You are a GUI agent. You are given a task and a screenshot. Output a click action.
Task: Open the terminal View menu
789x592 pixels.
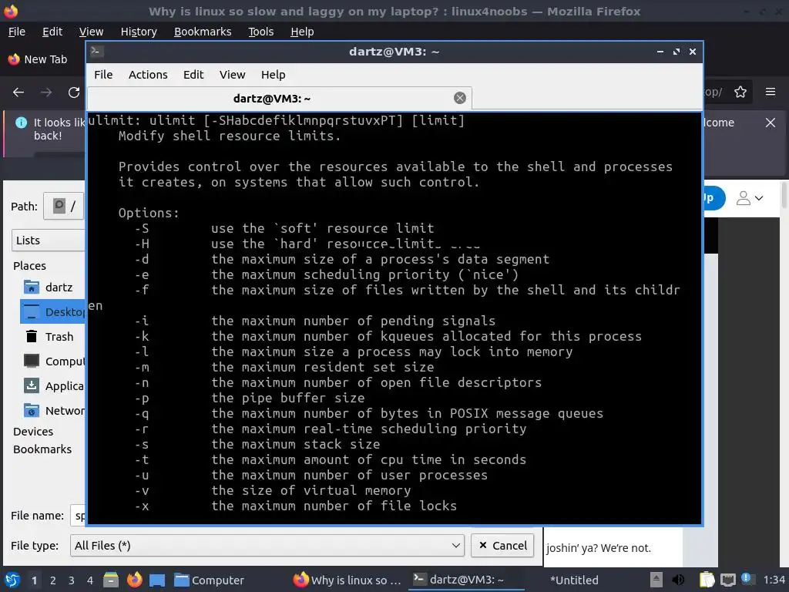tap(232, 75)
